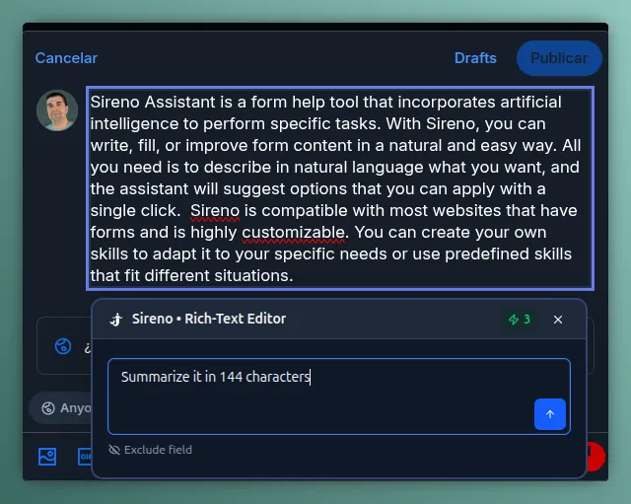Click the green lightning credits badge
The image size is (631, 504).
point(520,320)
